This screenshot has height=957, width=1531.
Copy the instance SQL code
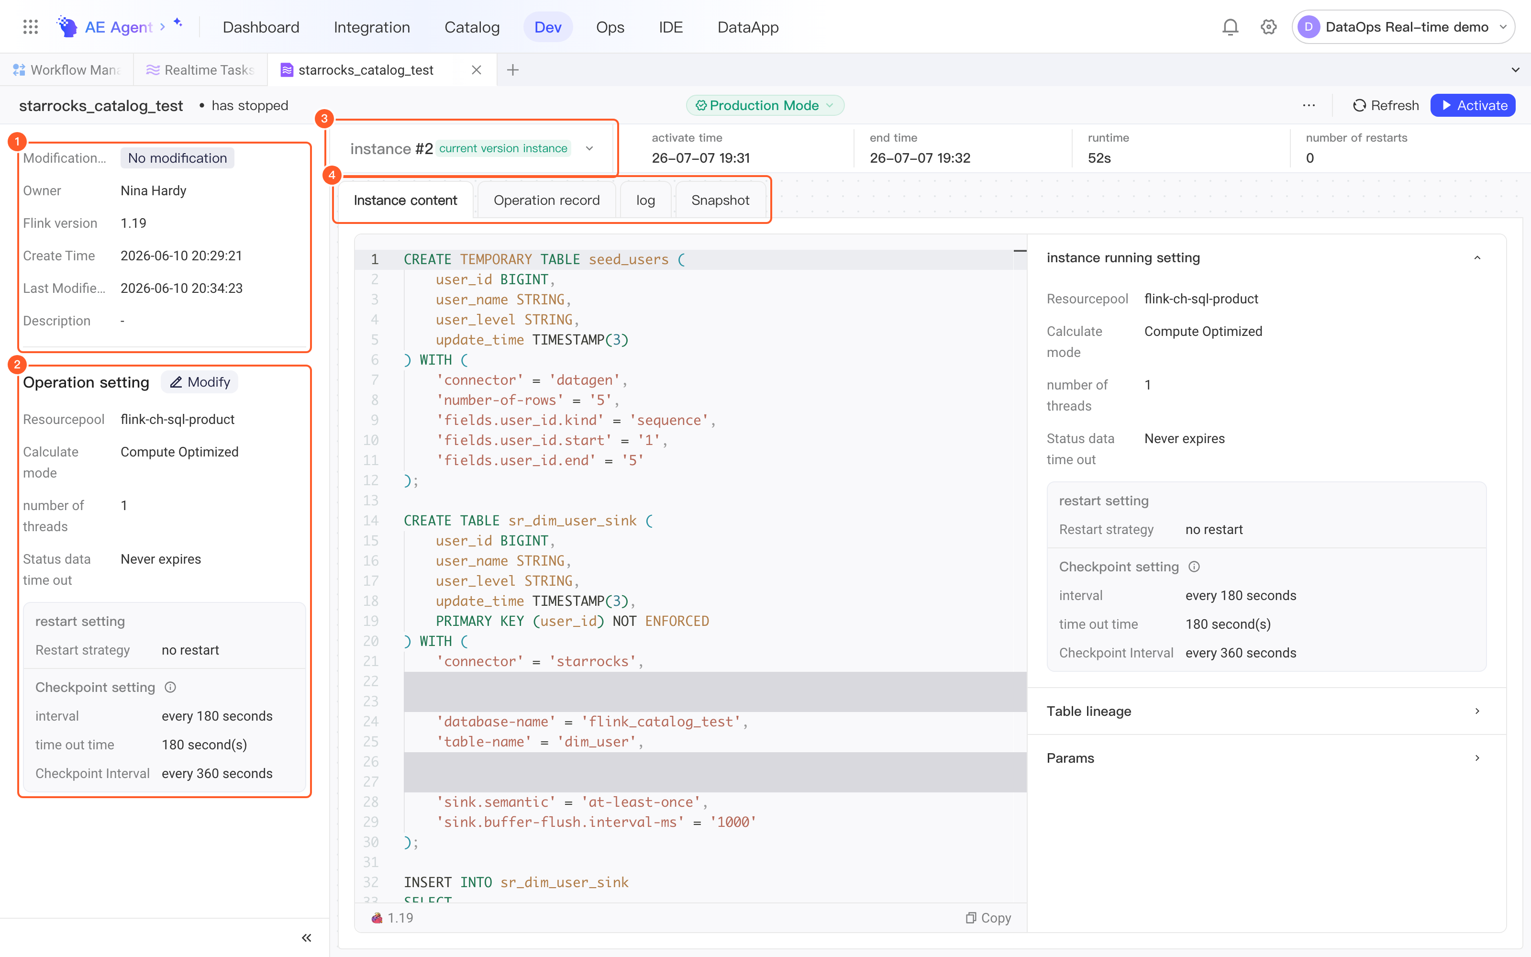(988, 918)
